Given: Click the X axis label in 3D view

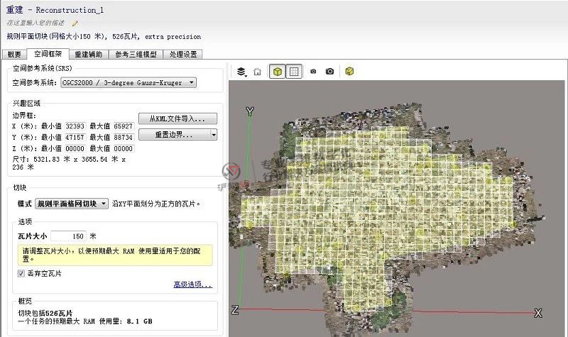Looking at the screenshot, I should click(538, 313).
